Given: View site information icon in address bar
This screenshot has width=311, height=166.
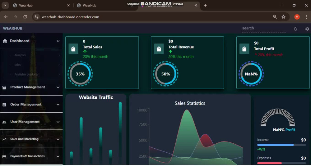Looking at the screenshot, I should pos(36,17).
